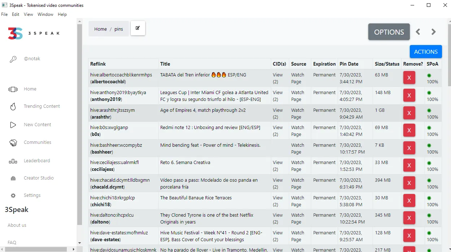Open the Help menu

62,14
